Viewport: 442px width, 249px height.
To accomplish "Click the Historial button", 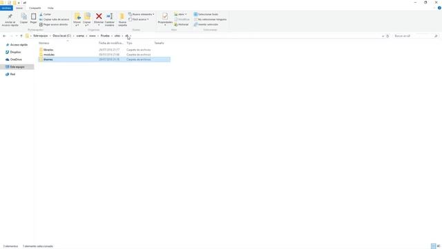I will (x=181, y=25).
